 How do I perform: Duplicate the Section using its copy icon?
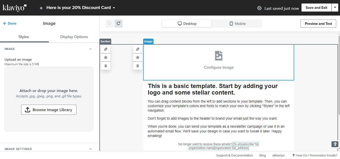[x=106, y=49]
